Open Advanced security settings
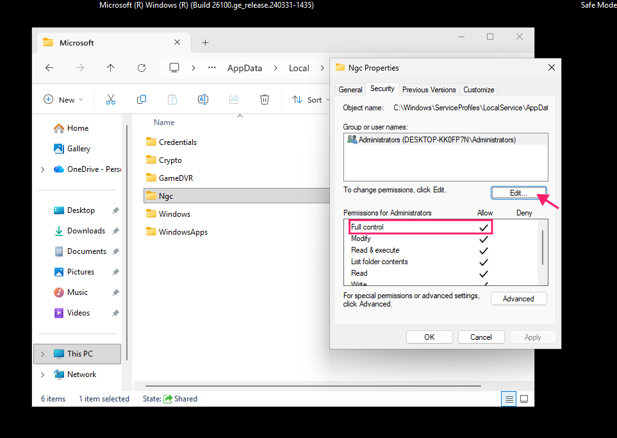The image size is (617, 438). (x=518, y=299)
